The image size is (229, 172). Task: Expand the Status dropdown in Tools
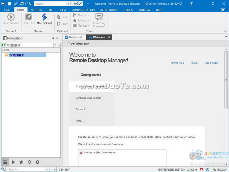(x=88, y=15)
